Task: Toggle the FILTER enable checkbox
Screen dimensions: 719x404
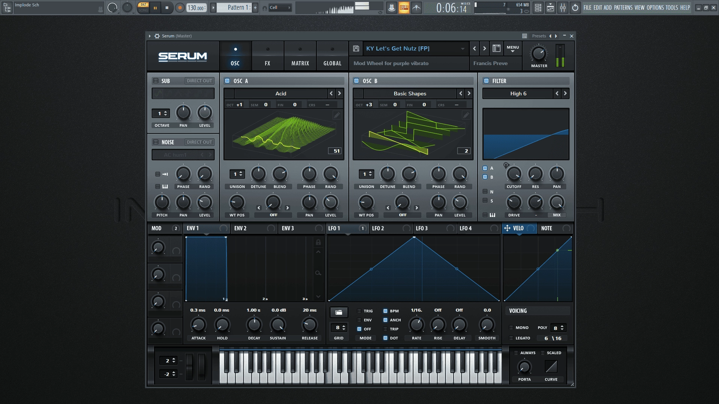Action: click(x=486, y=81)
